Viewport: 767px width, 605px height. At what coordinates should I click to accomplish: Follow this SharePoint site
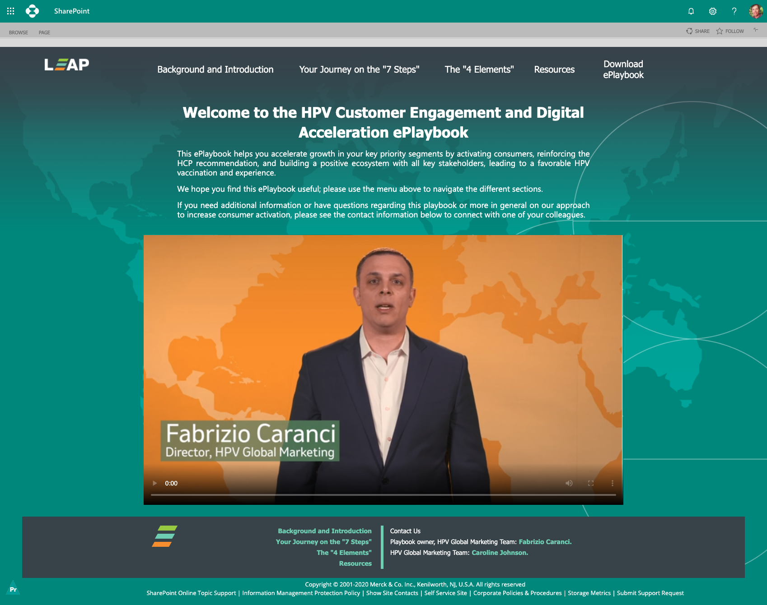(730, 31)
